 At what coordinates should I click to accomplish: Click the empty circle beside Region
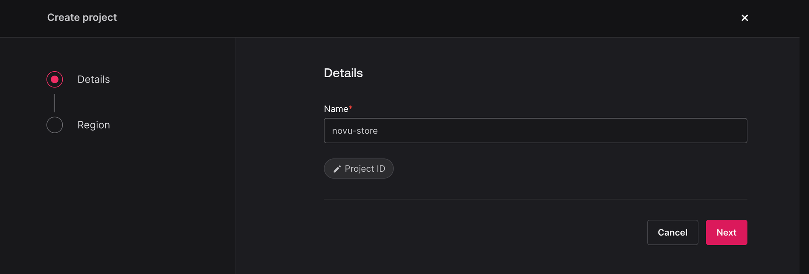pos(55,125)
